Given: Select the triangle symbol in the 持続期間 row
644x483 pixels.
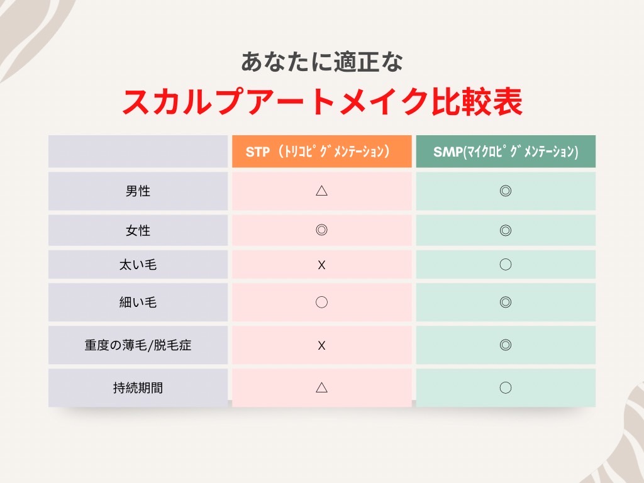Looking at the screenshot, I should point(321,387).
